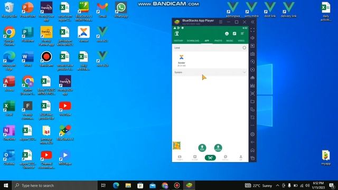
Task: Select the APP tab in Xender
Action: point(206,41)
